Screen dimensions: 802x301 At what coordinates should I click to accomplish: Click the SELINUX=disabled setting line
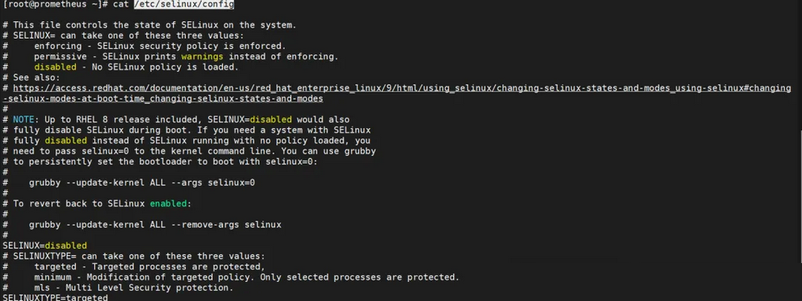point(44,245)
